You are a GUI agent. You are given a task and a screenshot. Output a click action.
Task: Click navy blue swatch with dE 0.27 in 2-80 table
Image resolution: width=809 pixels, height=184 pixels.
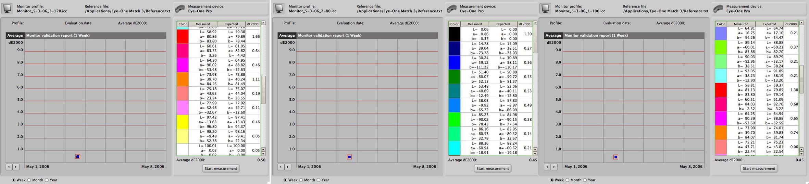click(x=455, y=48)
